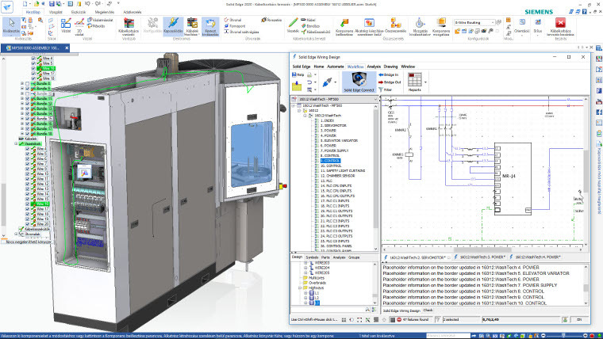
Task: Select 13. PLC in design tree
Action: click(327, 181)
